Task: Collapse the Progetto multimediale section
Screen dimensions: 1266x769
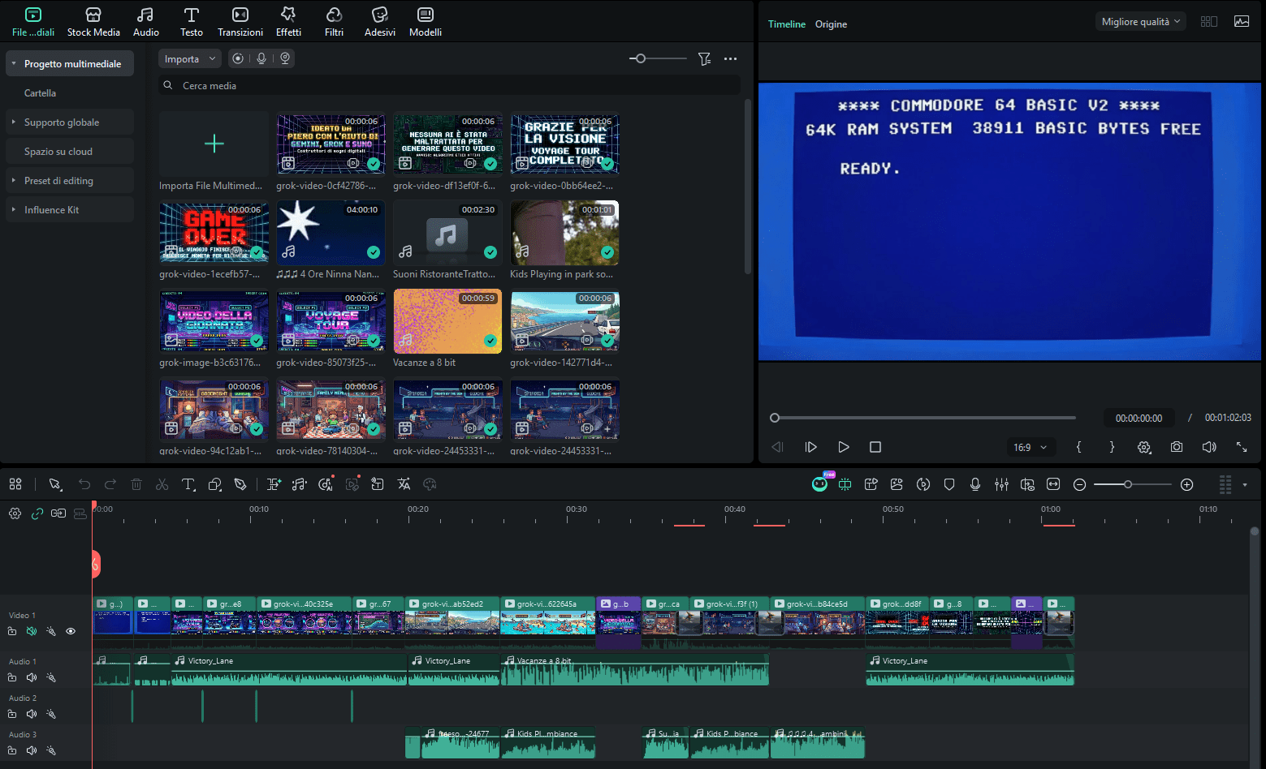Action: [14, 63]
